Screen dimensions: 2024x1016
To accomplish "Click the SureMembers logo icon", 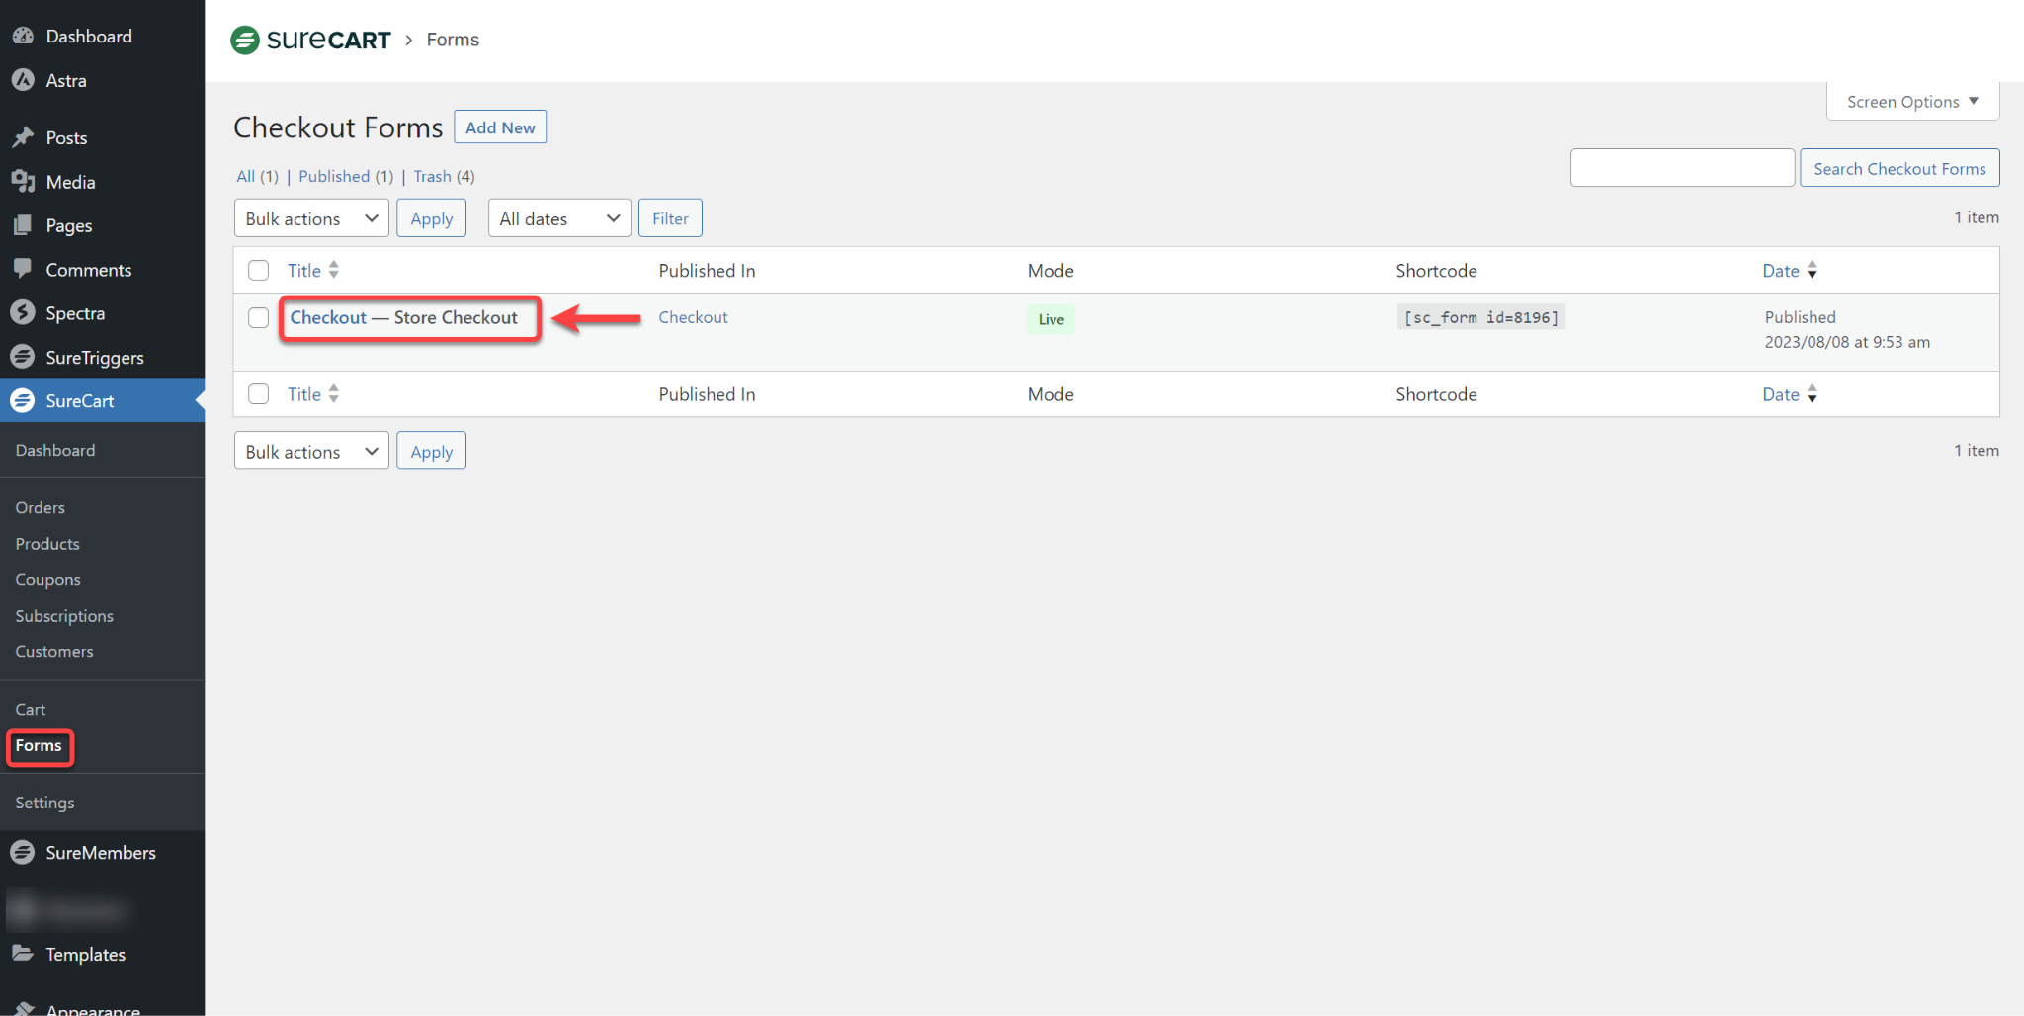I will (23, 852).
